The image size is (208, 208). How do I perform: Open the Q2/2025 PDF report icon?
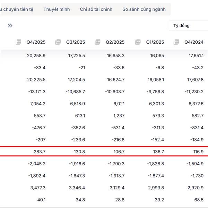tap(98, 42)
